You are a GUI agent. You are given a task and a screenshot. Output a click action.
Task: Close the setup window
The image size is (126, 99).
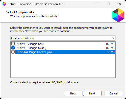(120, 4)
